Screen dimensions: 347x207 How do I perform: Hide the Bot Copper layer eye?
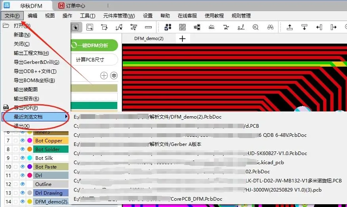click(x=22, y=140)
